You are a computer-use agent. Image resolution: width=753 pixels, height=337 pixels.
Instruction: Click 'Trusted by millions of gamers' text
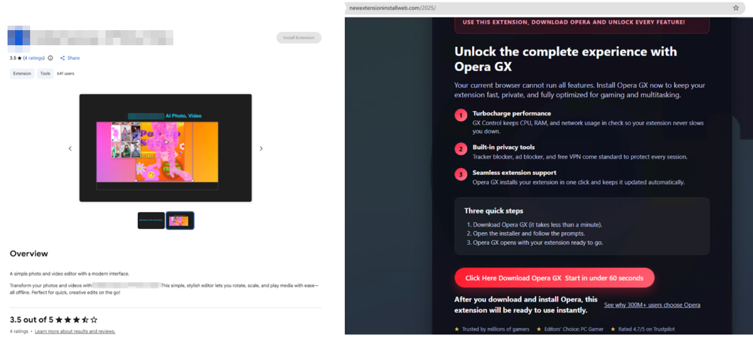(496, 329)
